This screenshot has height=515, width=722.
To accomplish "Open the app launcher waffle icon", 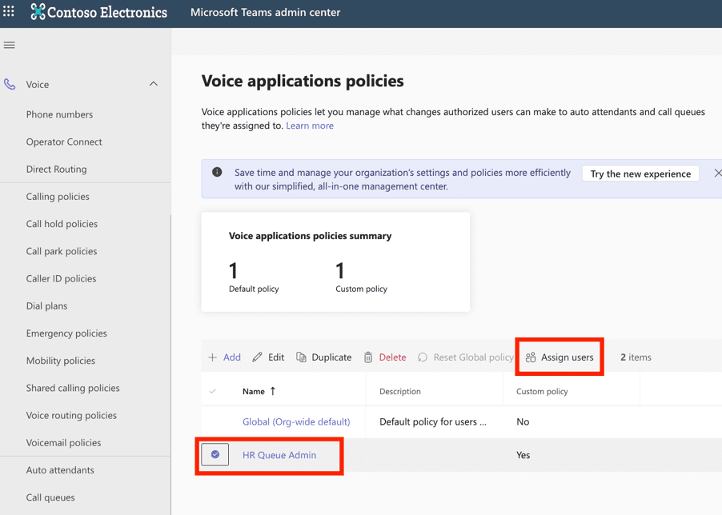I will [9, 11].
